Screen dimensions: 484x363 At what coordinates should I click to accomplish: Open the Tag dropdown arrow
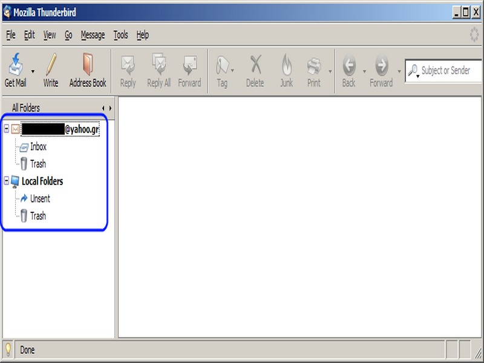[232, 71]
